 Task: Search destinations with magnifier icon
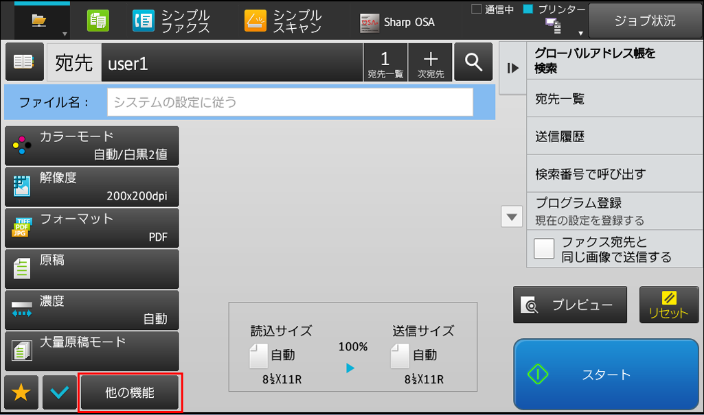(473, 62)
